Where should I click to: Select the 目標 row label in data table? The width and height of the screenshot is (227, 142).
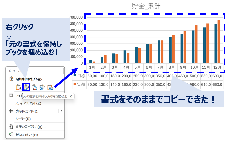click(81, 76)
